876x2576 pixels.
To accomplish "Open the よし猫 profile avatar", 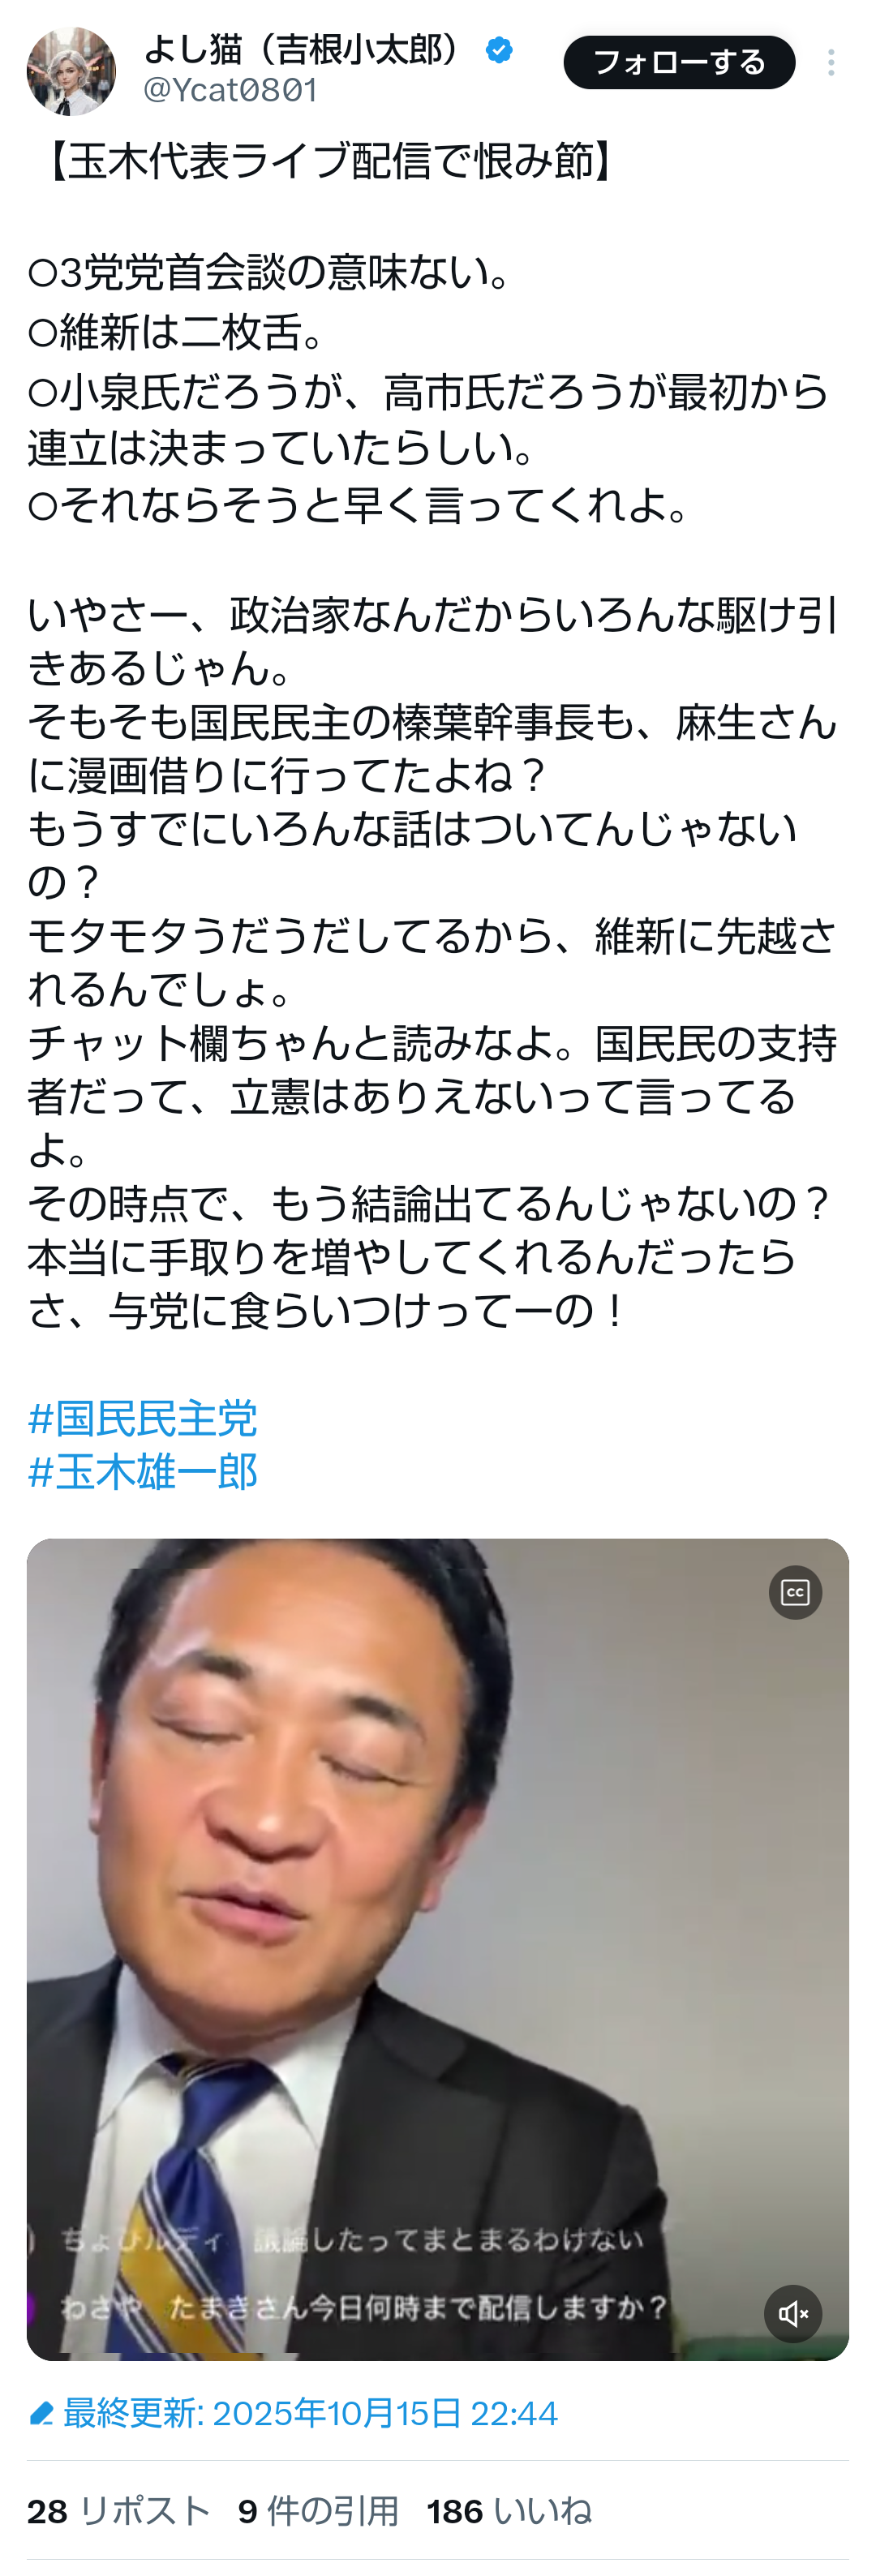I will pyautogui.click(x=71, y=71).
